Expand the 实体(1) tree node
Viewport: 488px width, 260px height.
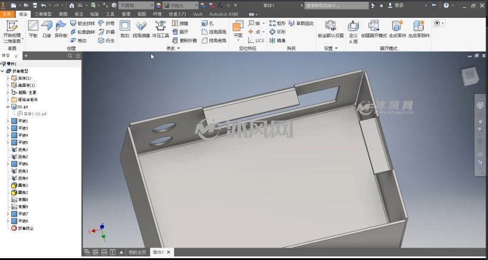[x=8, y=78]
